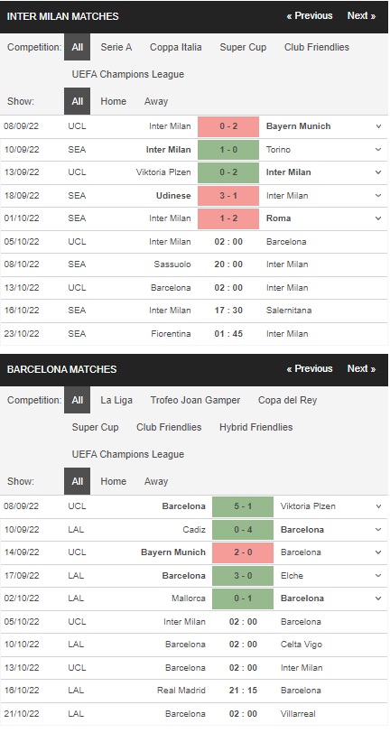This screenshot has width=390, height=733.
Task: Expand the Barcelona vs Viktoria Plzen row chevron
Action: point(378,506)
